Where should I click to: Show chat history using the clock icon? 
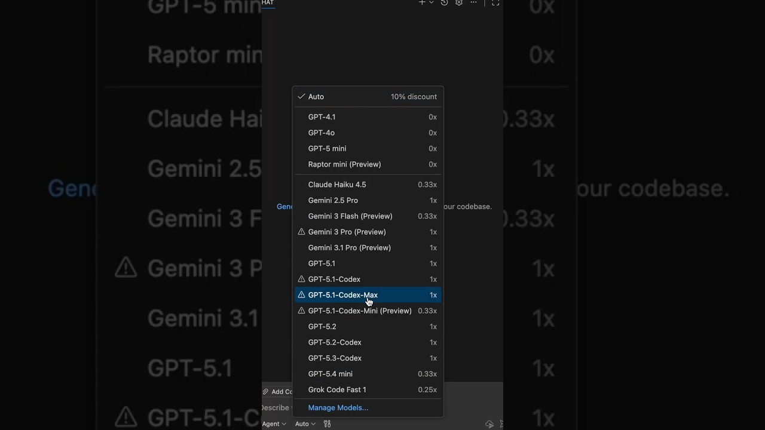(445, 2)
